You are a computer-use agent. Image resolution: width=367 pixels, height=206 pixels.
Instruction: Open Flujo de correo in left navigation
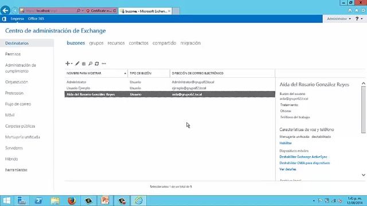18,104
